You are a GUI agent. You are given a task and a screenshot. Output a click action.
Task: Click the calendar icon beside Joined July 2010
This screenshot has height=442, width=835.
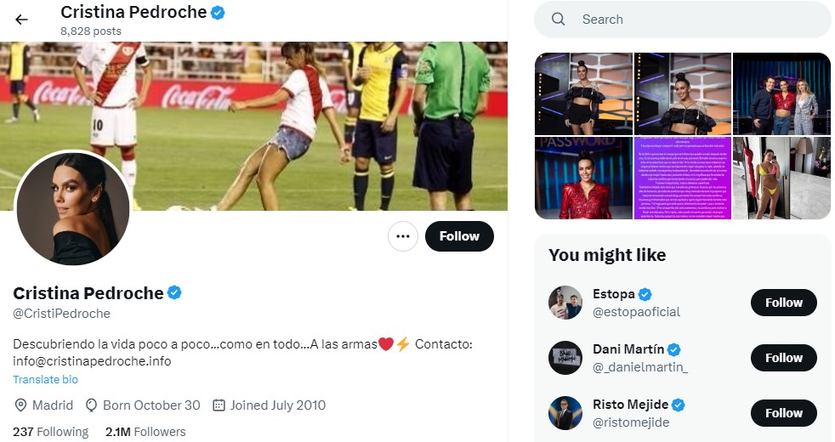click(219, 405)
